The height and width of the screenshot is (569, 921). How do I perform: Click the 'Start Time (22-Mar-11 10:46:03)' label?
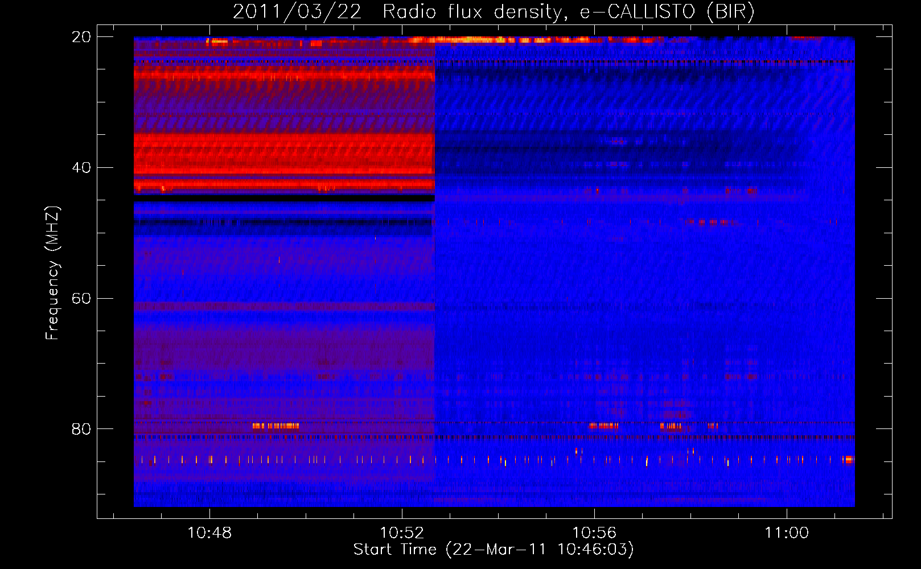click(494, 550)
